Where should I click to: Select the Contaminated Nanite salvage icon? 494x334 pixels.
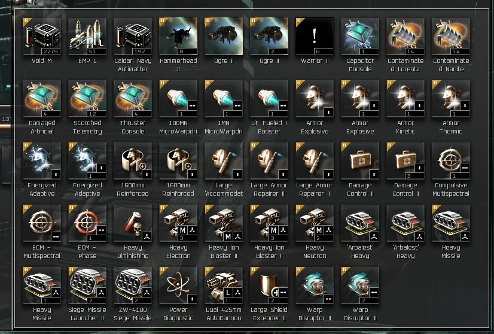tap(451, 37)
